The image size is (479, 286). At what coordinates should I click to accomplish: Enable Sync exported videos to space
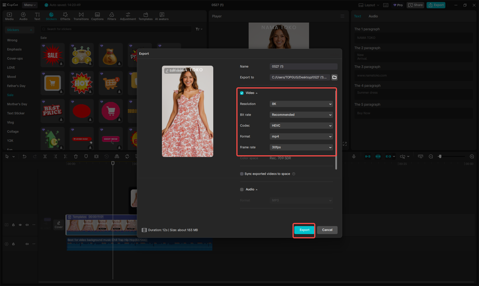click(x=241, y=174)
